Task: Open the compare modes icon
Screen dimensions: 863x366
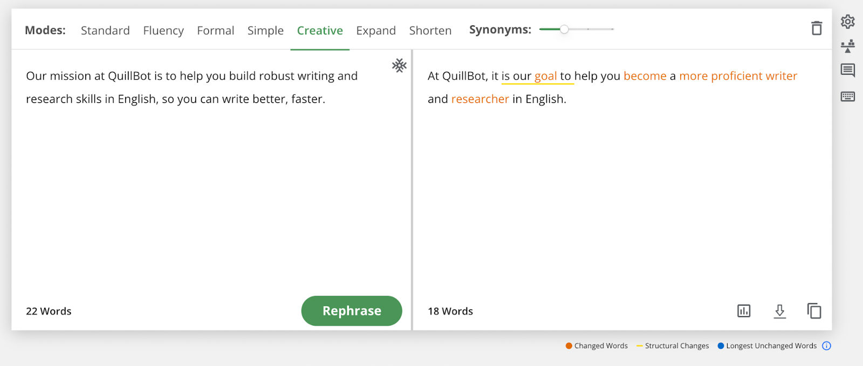Action: 847,46
